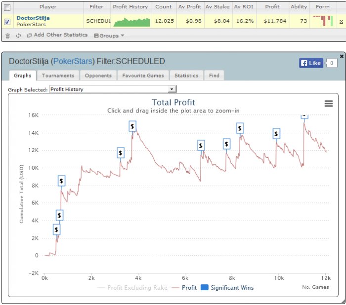Switch to the Tournaments tab

point(58,76)
